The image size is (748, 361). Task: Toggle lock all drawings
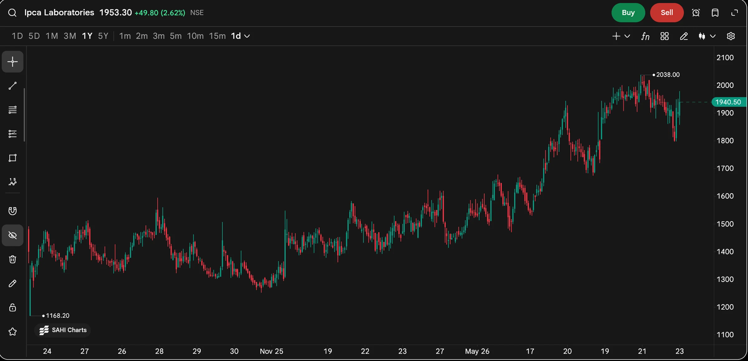coord(12,307)
